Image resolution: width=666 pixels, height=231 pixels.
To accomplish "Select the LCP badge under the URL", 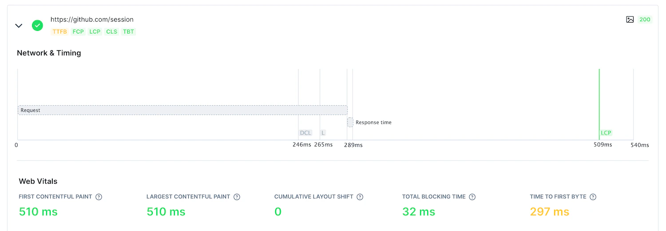I will coord(95,32).
